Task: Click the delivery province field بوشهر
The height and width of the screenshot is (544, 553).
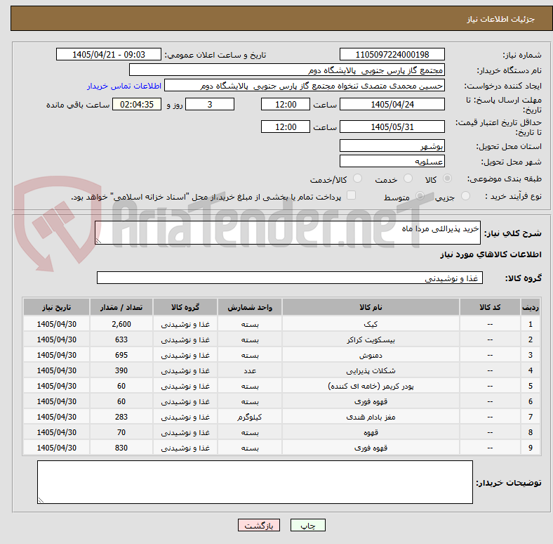Action: pos(392,145)
